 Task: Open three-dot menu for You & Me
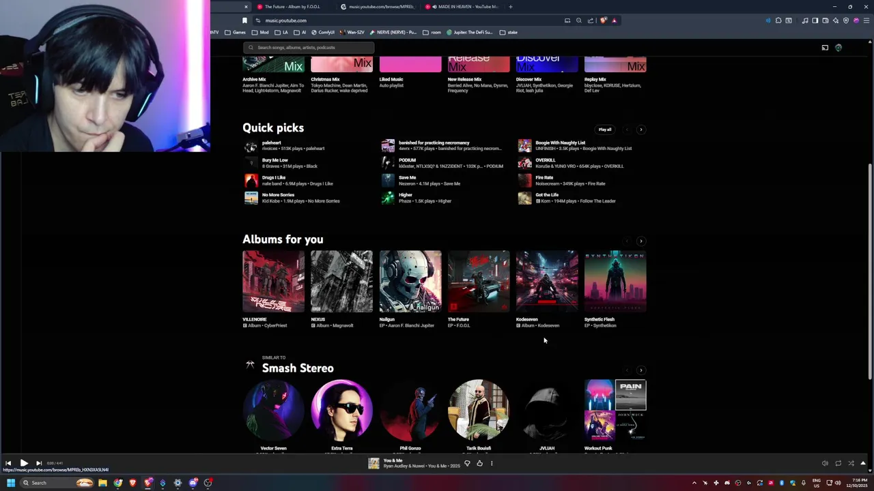pyautogui.click(x=492, y=463)
